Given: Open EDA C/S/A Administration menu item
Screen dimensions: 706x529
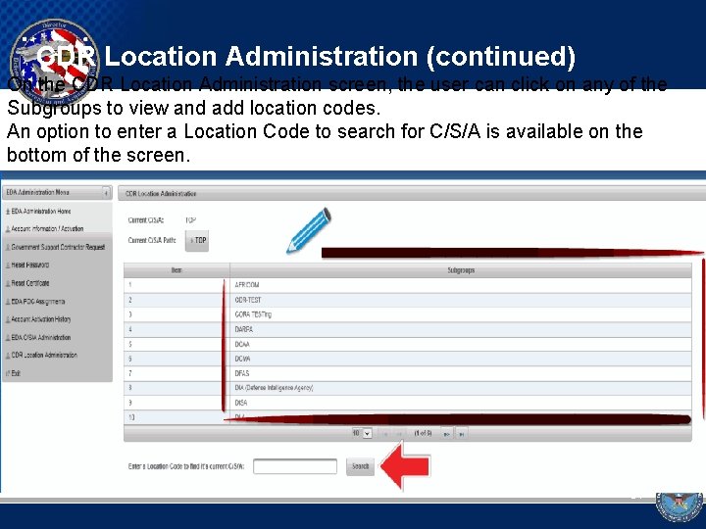Looking at the screenshot, I should click(x=41, y=337).
